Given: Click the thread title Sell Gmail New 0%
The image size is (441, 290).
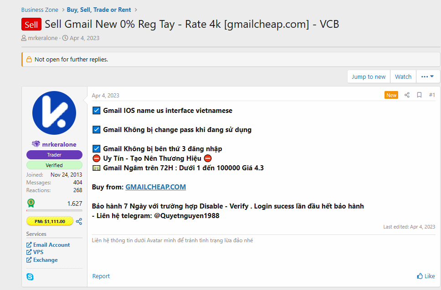Looking at the screenshot, I should pyautogui.click(x=192, y=24).
